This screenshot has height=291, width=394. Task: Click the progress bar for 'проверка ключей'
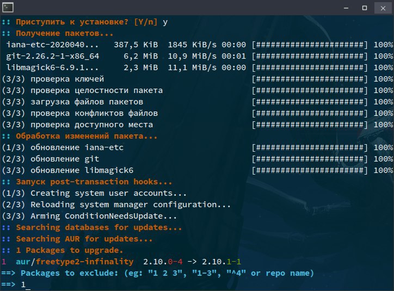(310, 79)
